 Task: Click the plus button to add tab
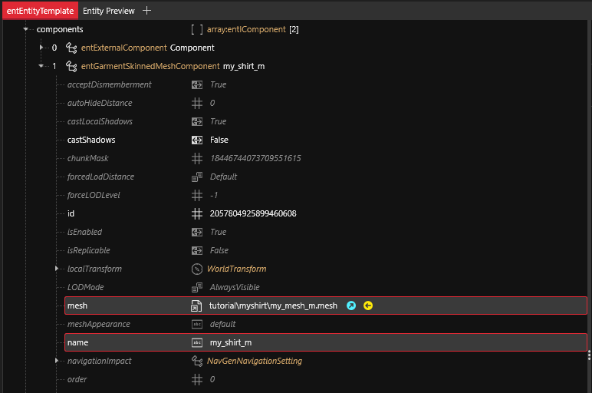tap(147, 11)
